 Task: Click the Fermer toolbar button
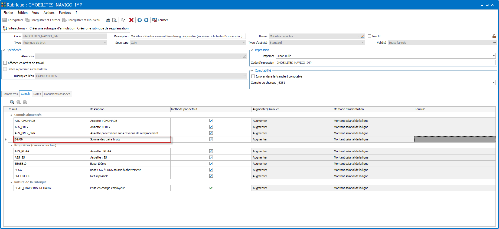click(160, 20)
